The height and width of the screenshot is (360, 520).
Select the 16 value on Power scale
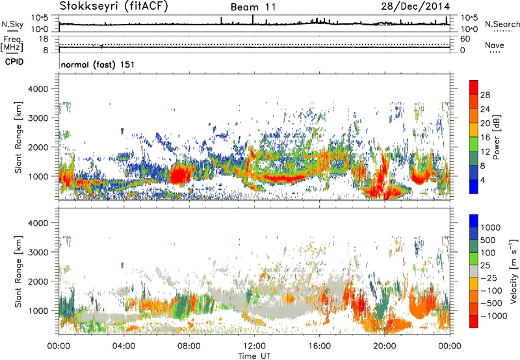(485, 138)
